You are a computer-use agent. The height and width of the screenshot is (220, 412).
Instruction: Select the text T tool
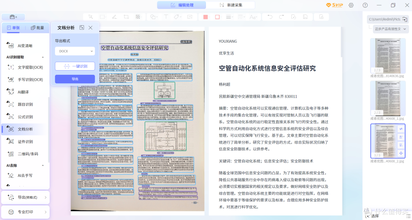[166, 17]
